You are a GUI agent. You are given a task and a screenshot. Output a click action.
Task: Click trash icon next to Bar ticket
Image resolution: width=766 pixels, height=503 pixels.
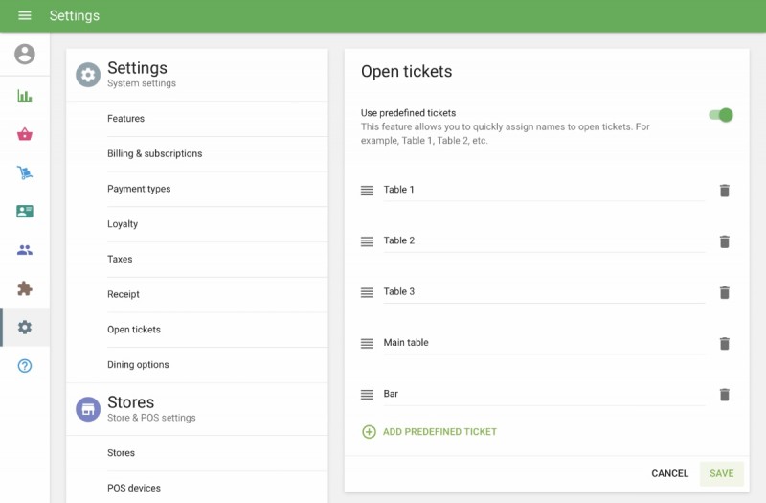pyautogui.click(x=724, y=395)
